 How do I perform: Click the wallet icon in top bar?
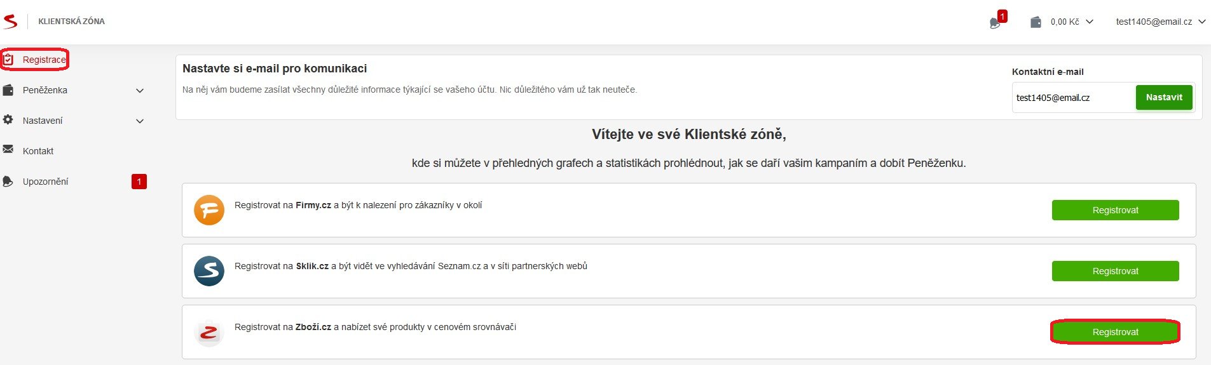(x=1036, y=22)
